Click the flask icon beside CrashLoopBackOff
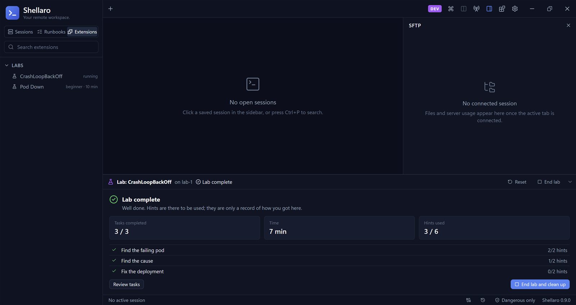 [14, 76]
